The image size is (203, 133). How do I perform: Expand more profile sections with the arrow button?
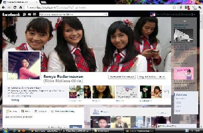166,92
